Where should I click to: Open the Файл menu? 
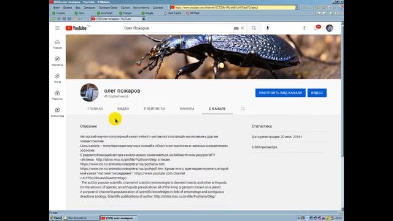[x=56, y=7]
